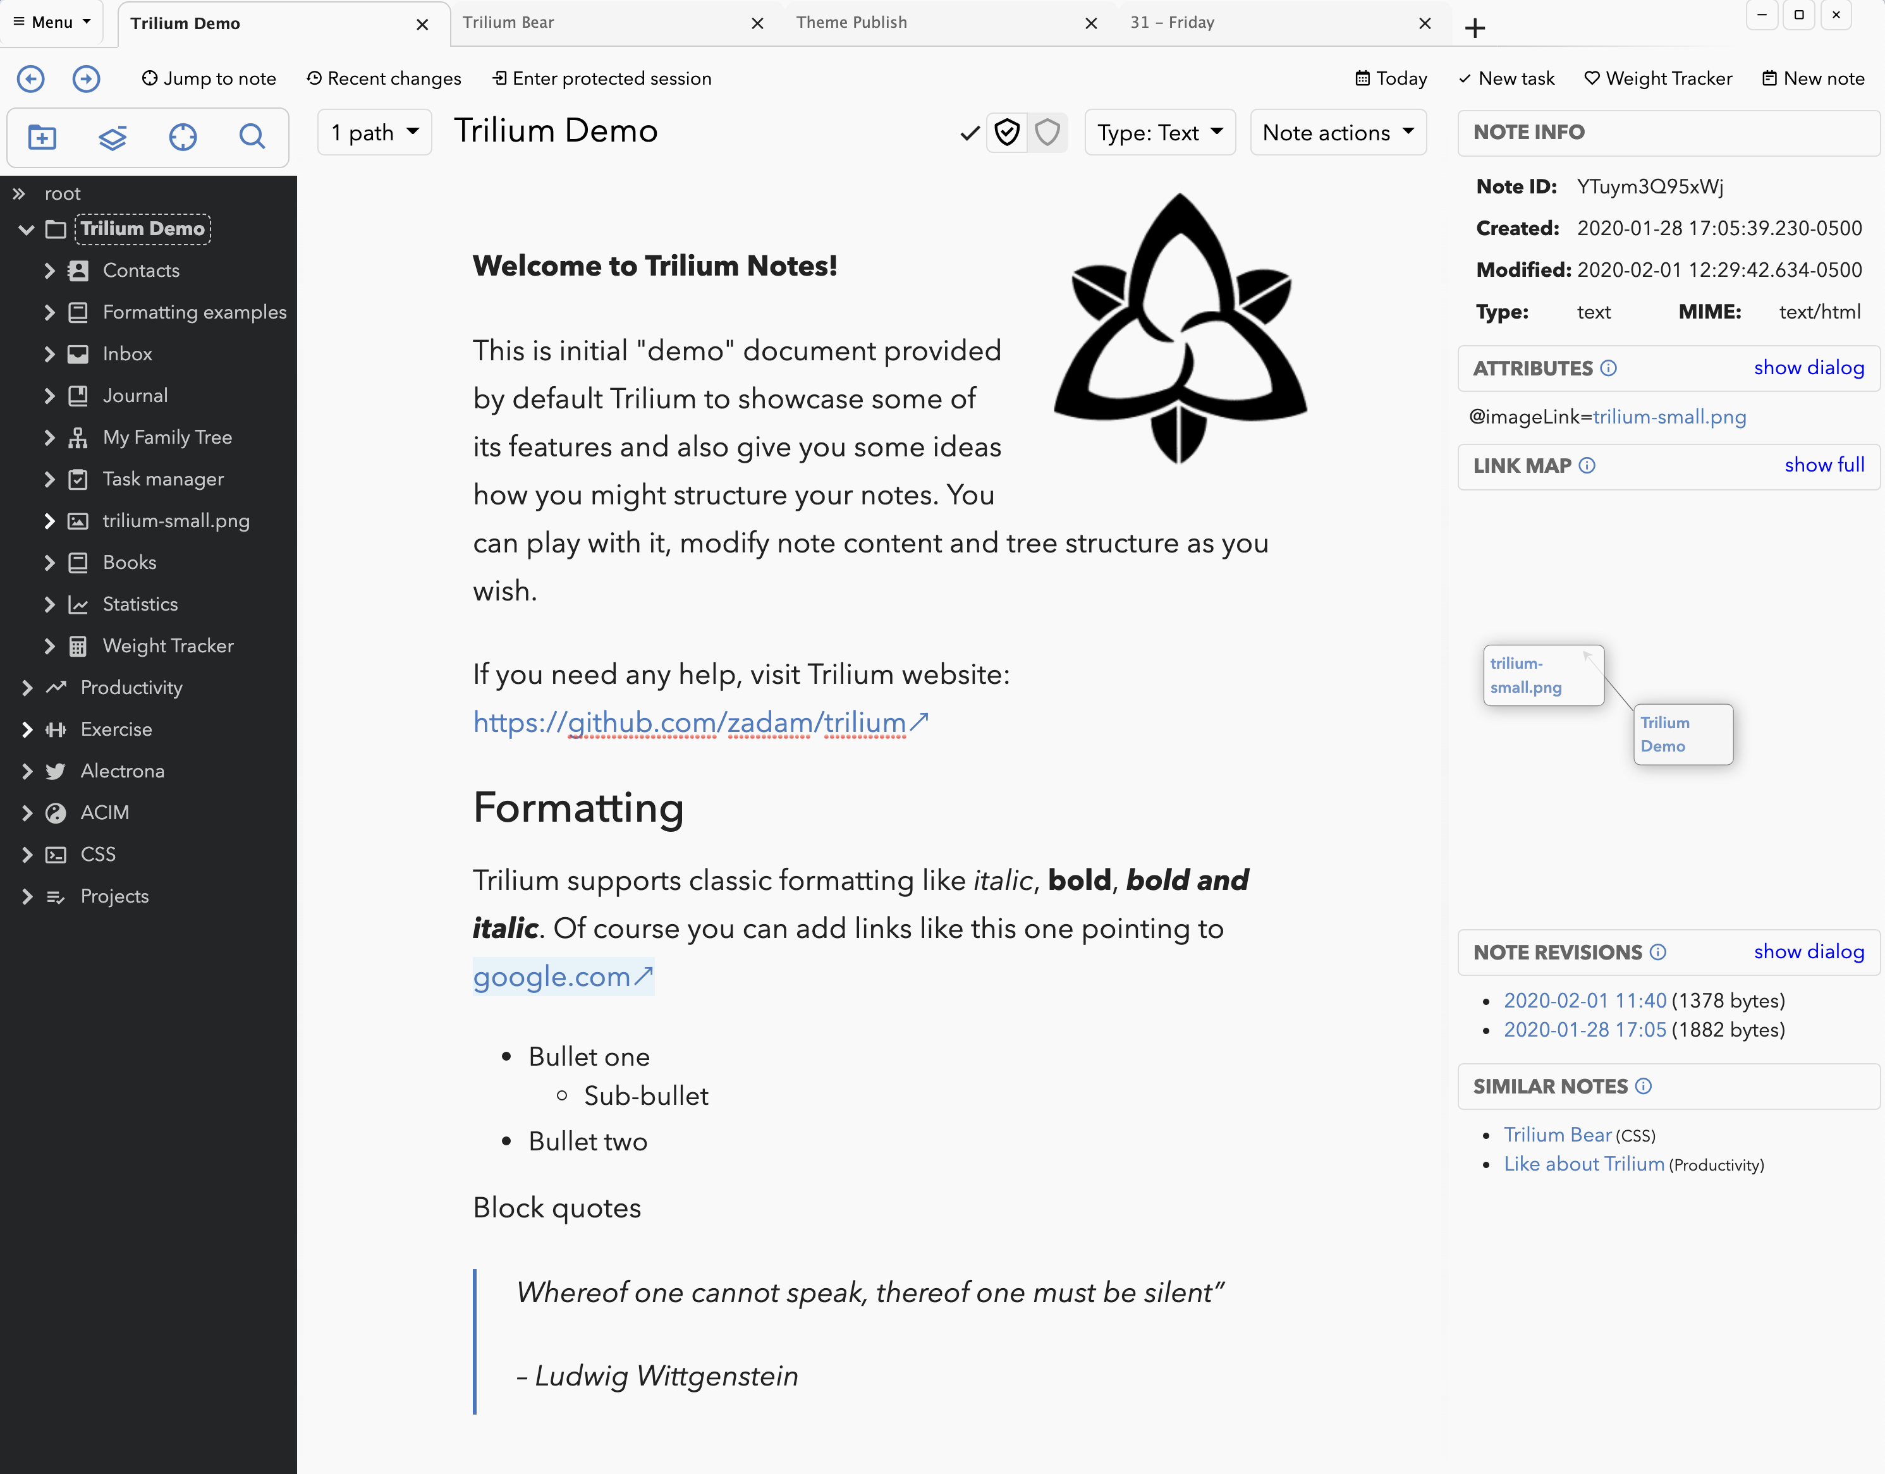Viewport: 1885px width, 1474px height.
Task: Click show full link map
Action: [1824, 465]
